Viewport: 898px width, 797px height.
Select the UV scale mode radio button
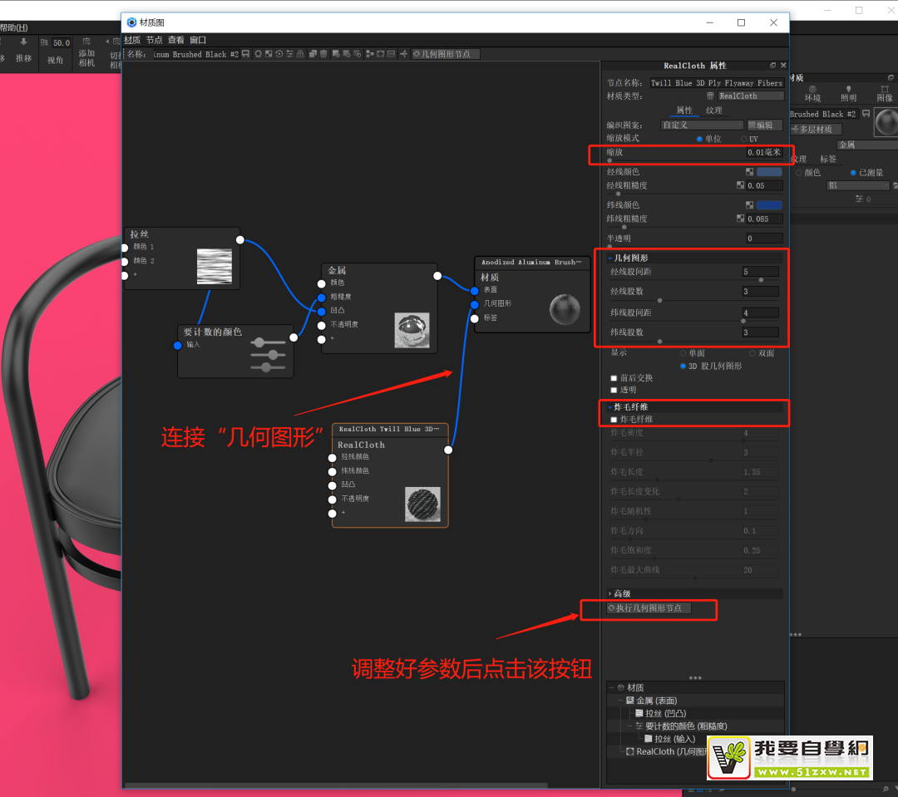(744, 139)
